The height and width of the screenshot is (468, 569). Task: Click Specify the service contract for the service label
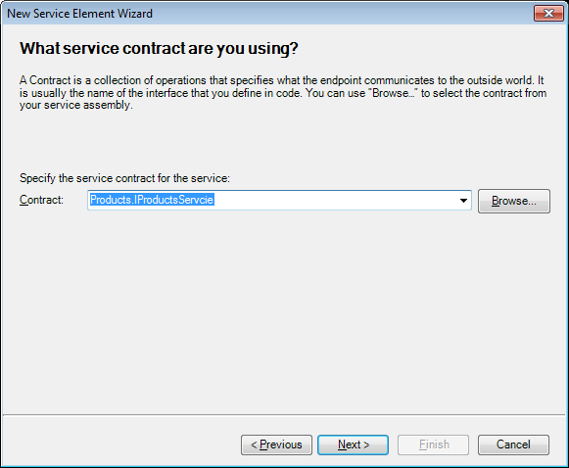tap(124, 178)
